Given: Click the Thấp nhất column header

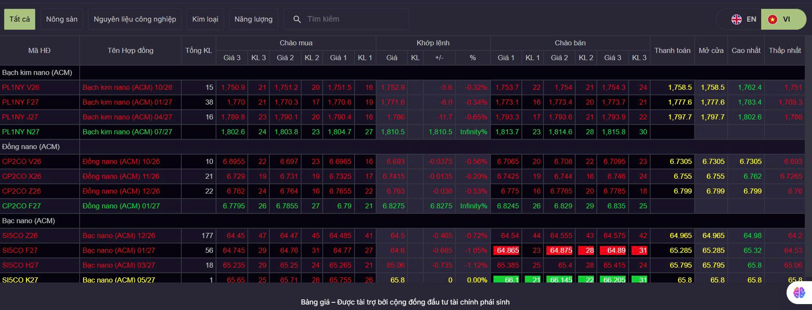Looking at the screenshot, I should [784, 50].
